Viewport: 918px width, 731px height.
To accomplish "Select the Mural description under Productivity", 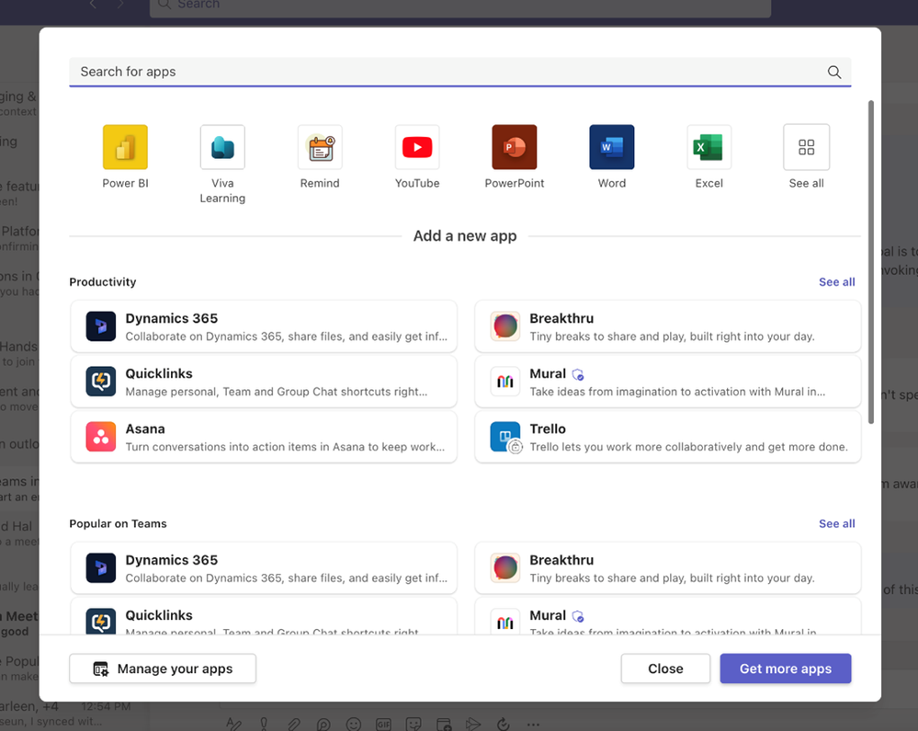I will point(677,392).
